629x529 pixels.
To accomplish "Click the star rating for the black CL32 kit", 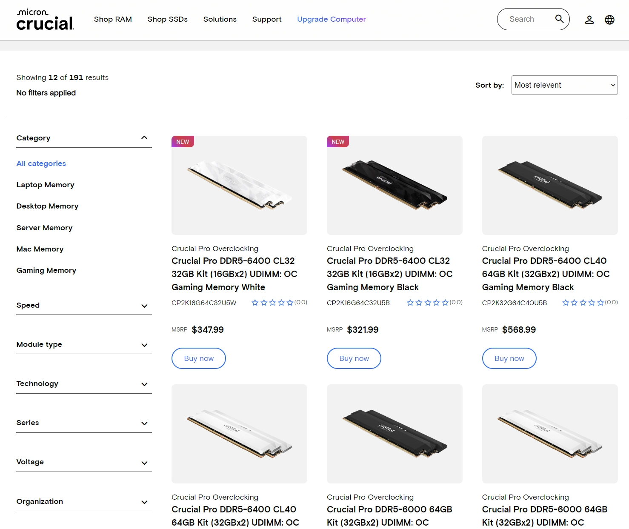I will [x=427, y=302].
